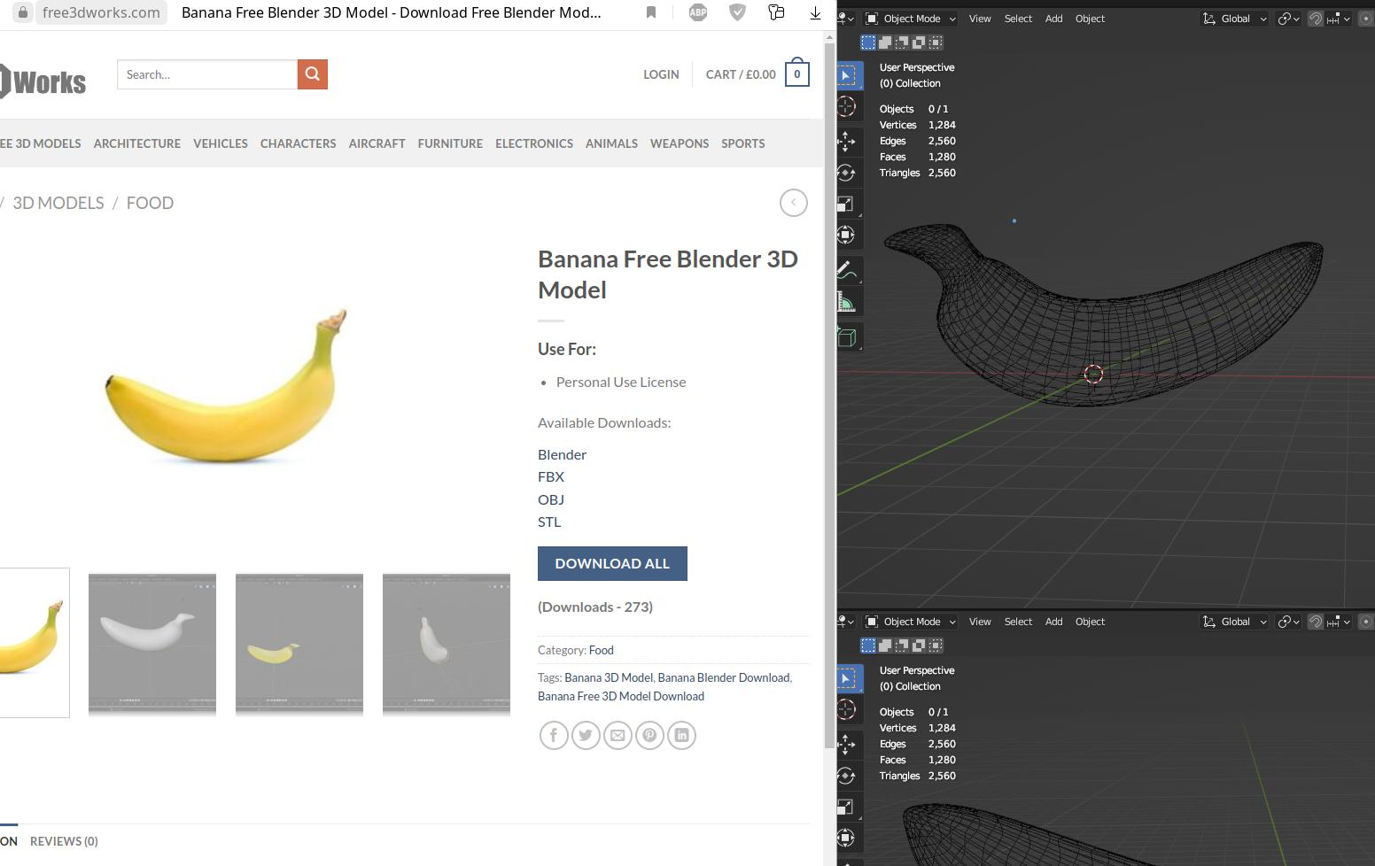Choose Intersect Selection mode in lower viewport
The image size is (1375, 866).
pos(936,646)
